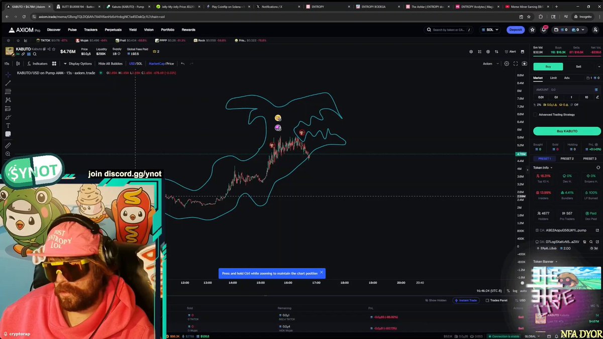
Task: Click the Buy KABUTO button
Action: point(567,131)
